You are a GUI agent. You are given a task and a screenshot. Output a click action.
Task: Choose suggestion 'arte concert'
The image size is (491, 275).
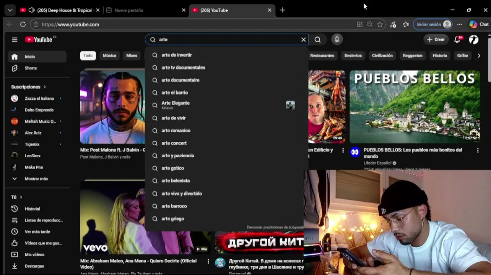pyautogui.click(x=226, y=143)
